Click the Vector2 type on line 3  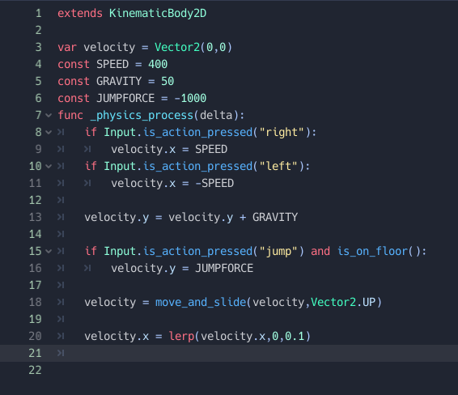coord(177,47)
